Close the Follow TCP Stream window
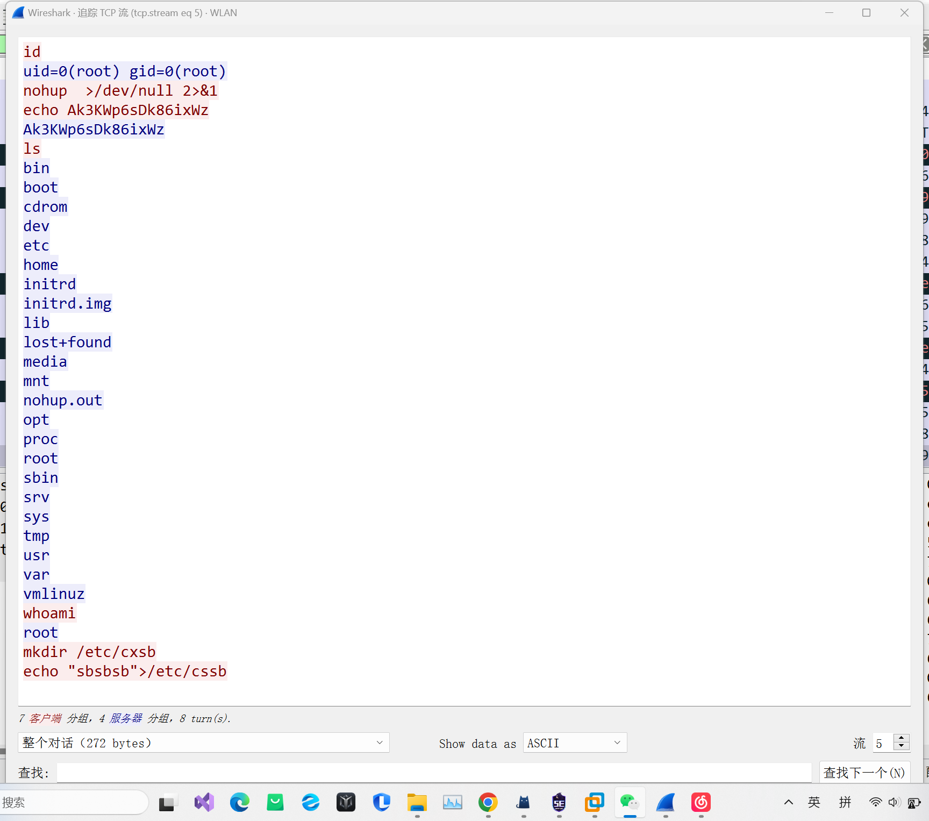Image resolution: width=929 pixels, height=821 pixels. pos(904,12)
